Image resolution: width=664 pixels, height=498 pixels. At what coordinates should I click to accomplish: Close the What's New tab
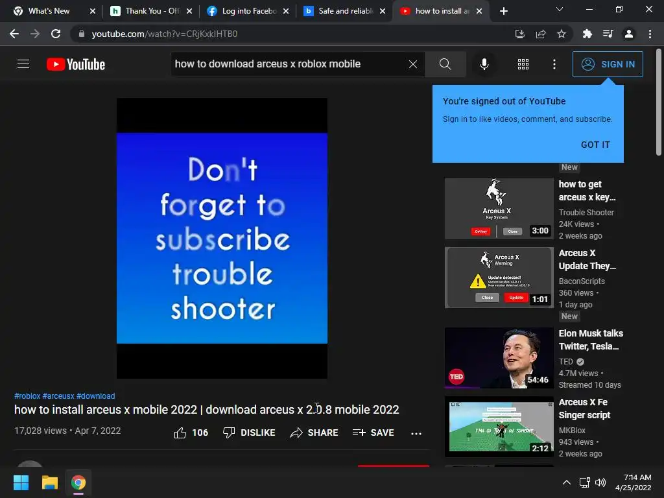pyautogui.click(x=93, y=11)
